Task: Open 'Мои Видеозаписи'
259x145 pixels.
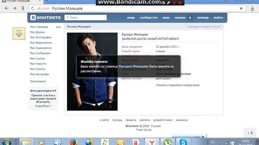Action: [x=41, y=43]
